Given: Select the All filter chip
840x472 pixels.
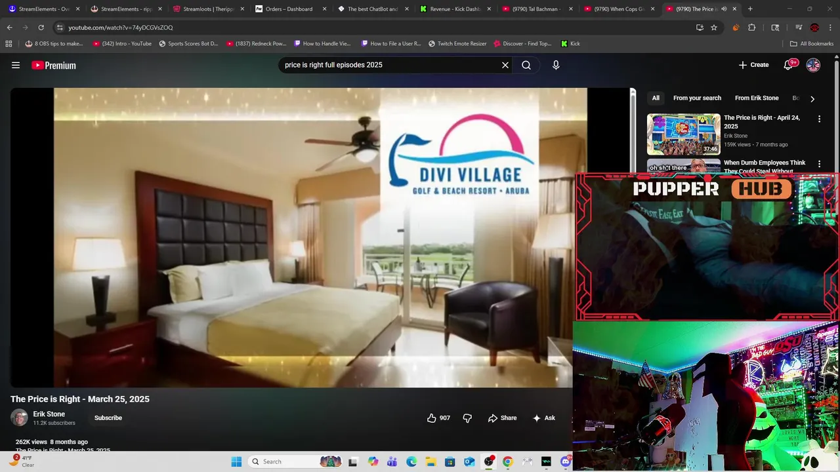Looking at the screenshot, I should click(656, 98).
